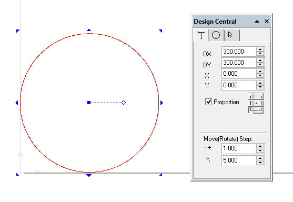Click the DX input field showing 300.000
This screenshot has height=202, width=293.
point(239,52)
